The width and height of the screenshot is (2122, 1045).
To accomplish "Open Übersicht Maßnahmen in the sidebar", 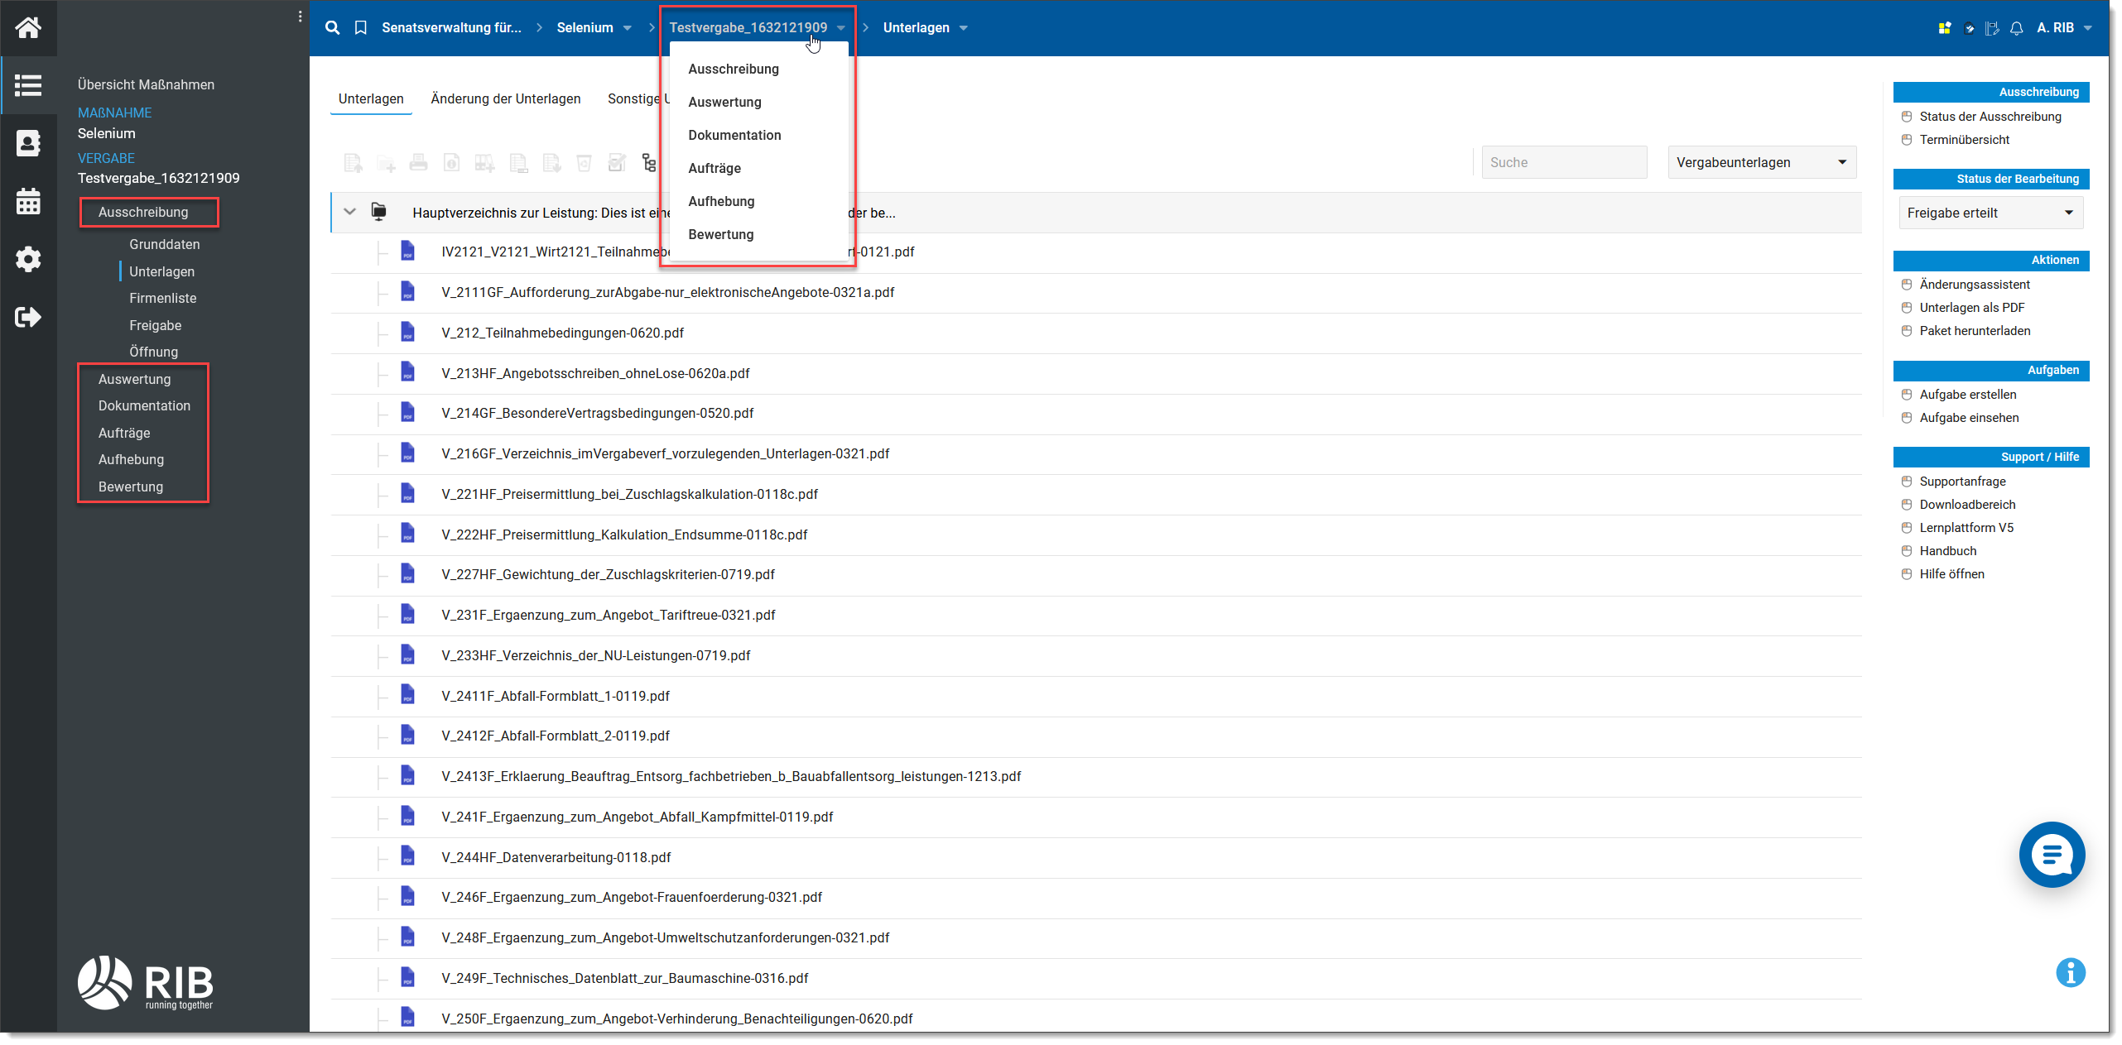I will pos(146,84).
